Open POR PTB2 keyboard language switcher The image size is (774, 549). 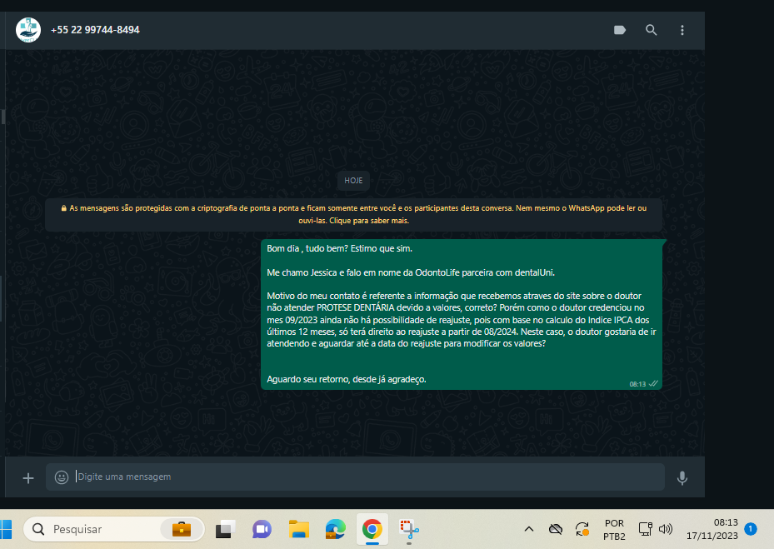615,529
